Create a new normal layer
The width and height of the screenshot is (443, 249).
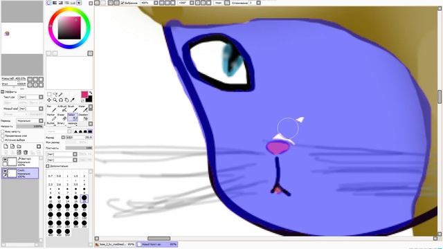6,146
